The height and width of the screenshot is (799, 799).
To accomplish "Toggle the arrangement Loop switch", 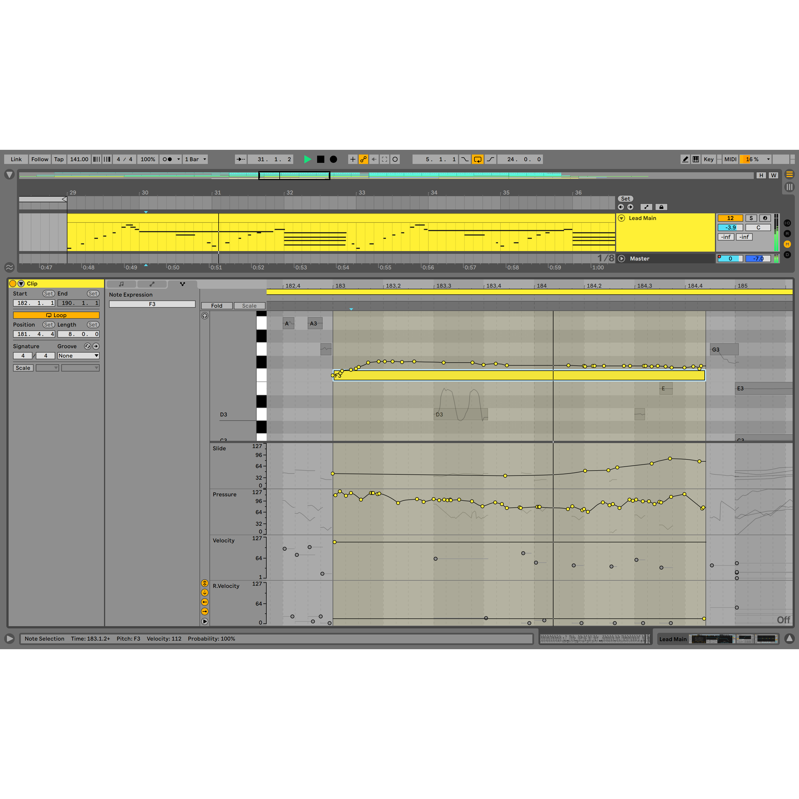I will tap(477, 159).
